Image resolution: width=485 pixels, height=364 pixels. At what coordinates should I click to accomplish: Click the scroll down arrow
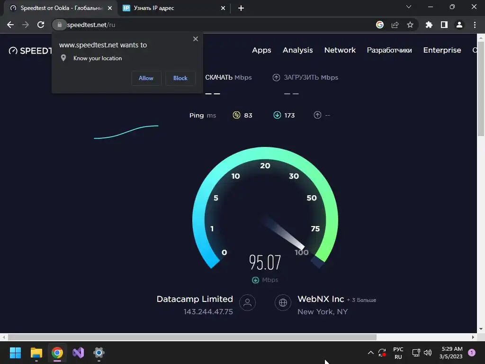click(481, 329)
